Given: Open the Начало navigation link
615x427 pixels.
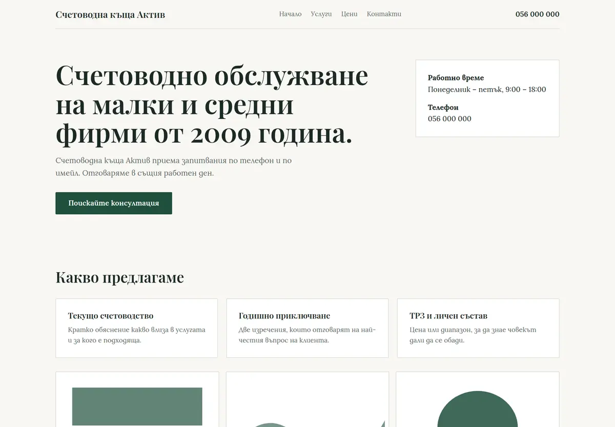Looking at the screenshot, I should click(290, 14).
